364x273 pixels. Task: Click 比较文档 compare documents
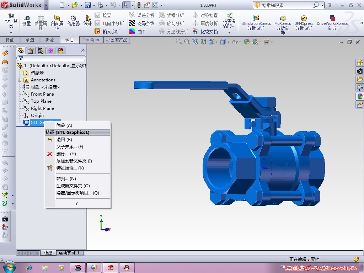pyautogui.click(x=205, y=32)
